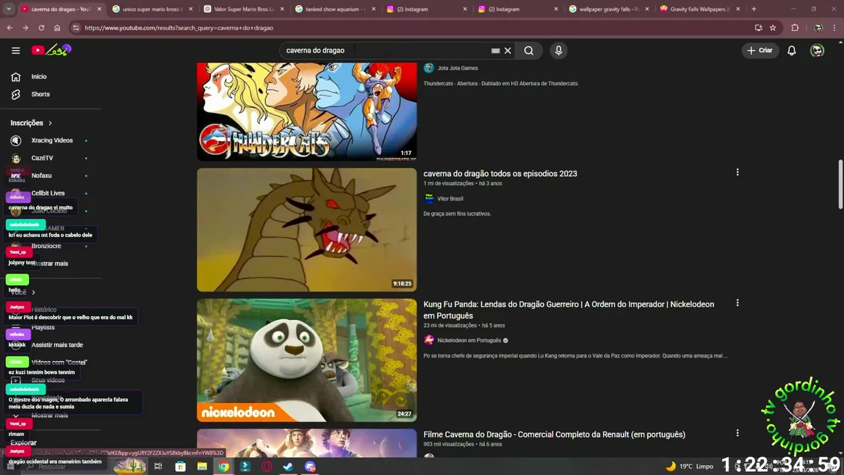The height and width of the screenshot is (475, 844).
Task: Open Shorts in sidebar
Action: coord(40,94)
